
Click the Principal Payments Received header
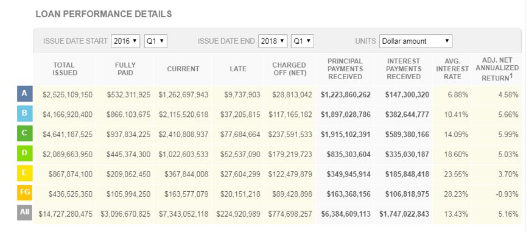click(x=345, y=69)
